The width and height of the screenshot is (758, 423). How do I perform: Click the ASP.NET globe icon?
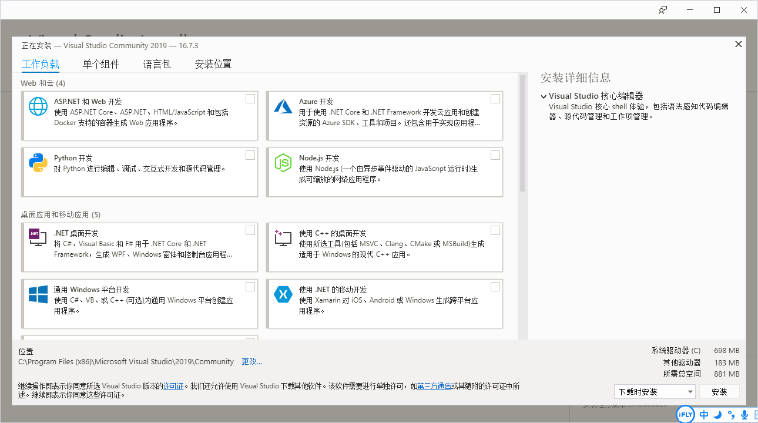point(38,106)
